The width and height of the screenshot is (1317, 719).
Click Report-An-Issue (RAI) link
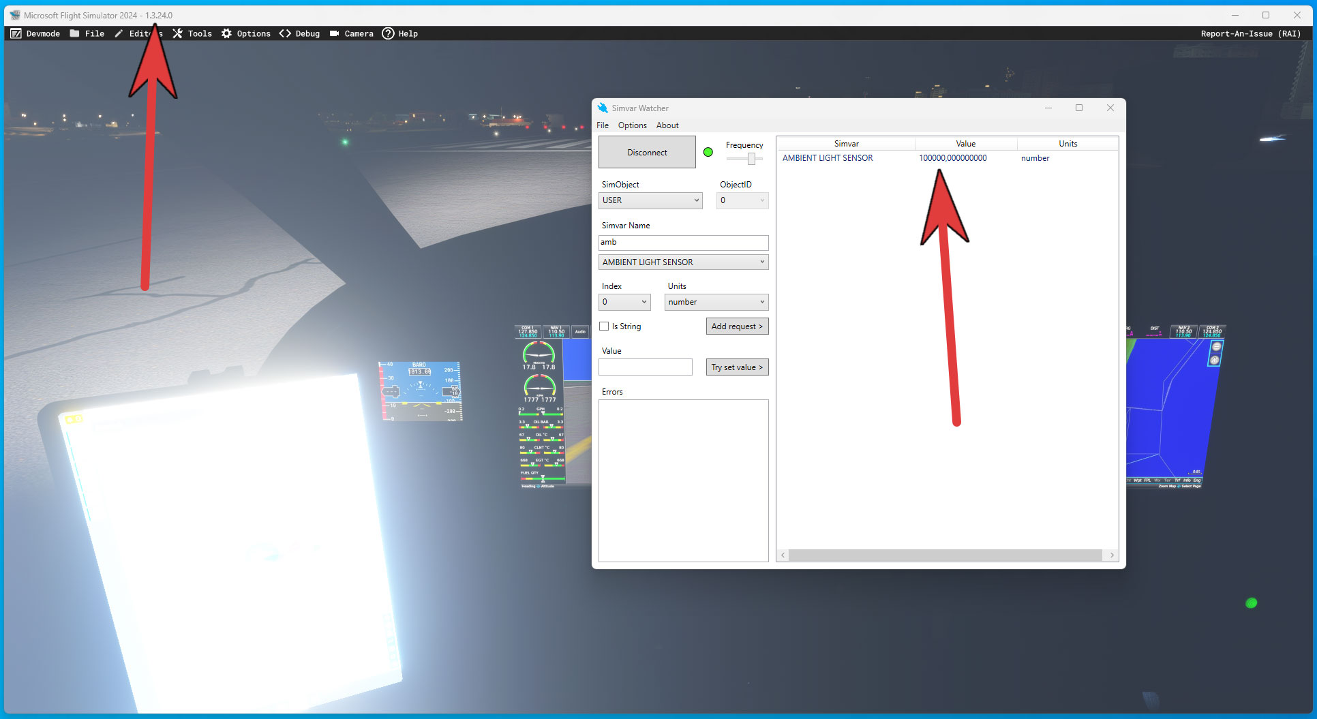(x=1250, y=33)
